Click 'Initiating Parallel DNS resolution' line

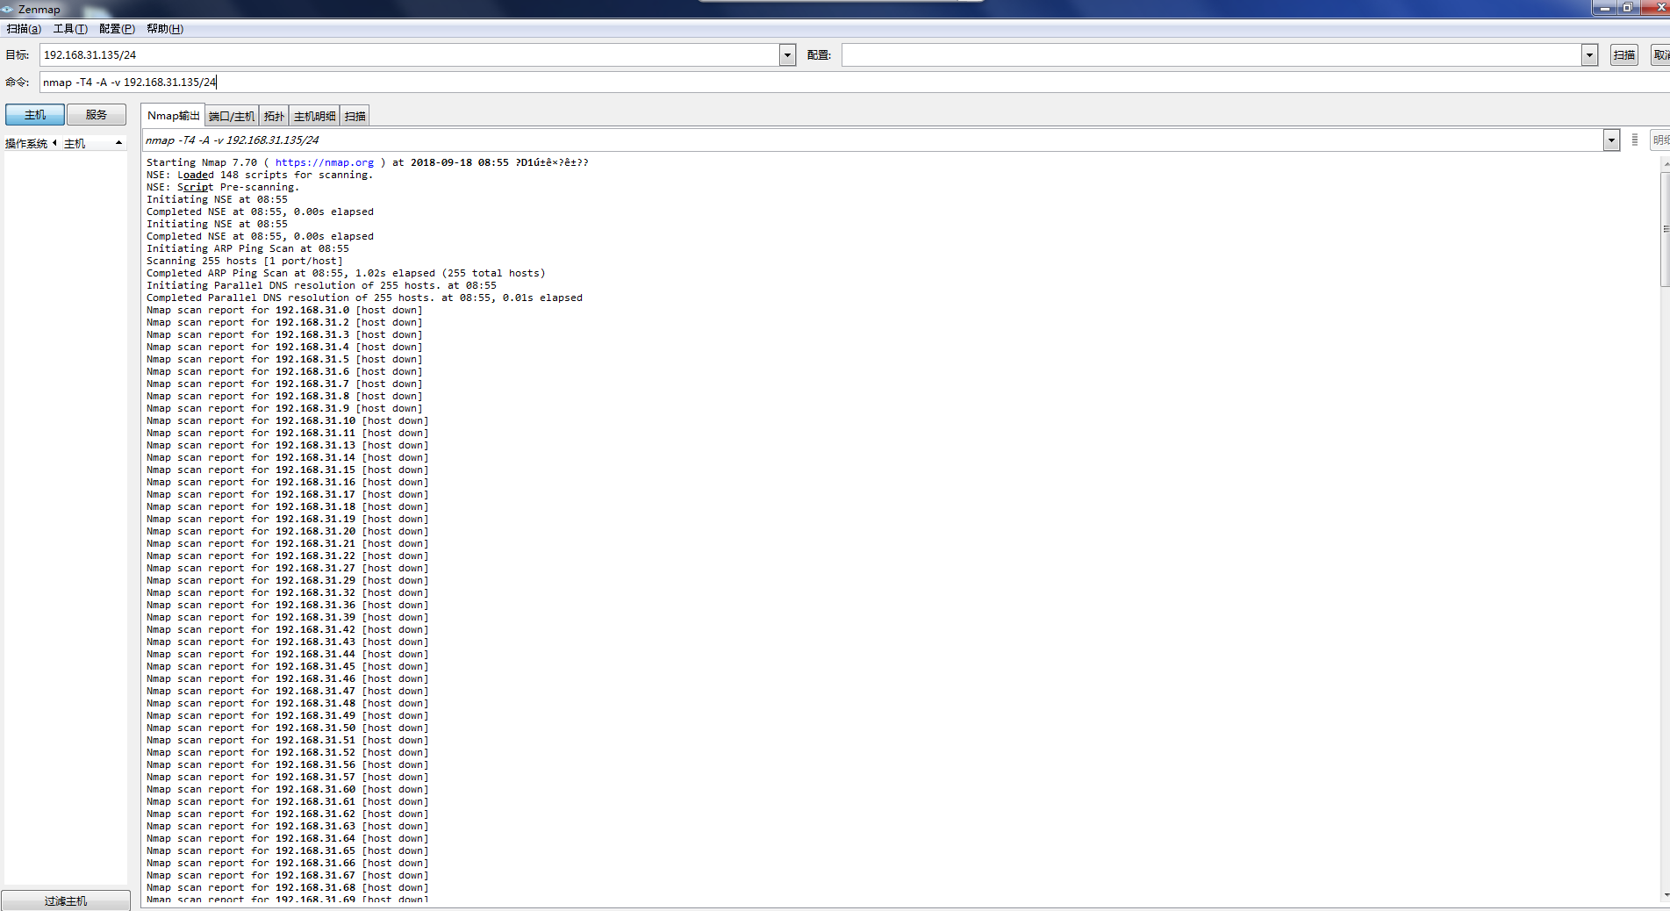pos(321,285)
